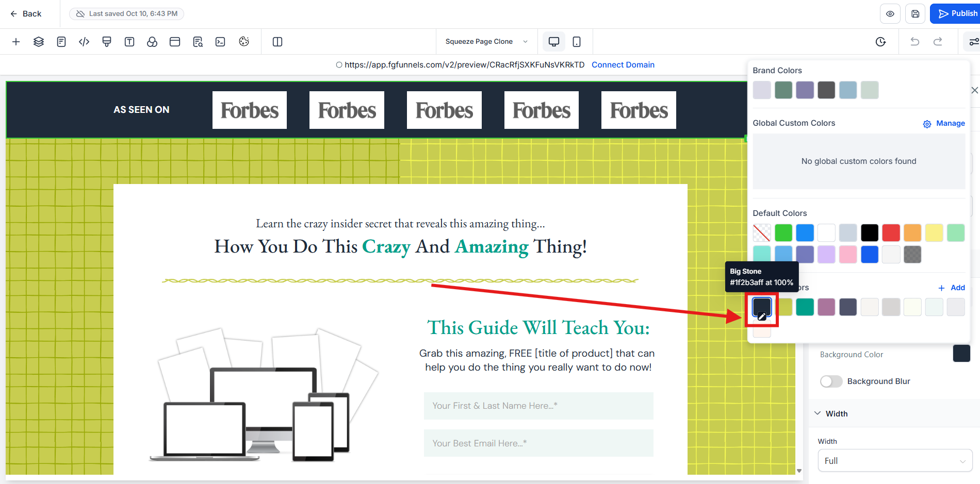Click the save disk icon
This screenshot has height=484, width=980.
(x=916, y=14)
